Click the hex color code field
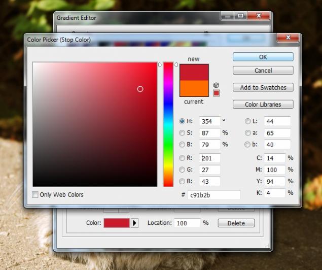Image resolution: width=322 pixels, height=270 pixels. click(x=213, y=195)
